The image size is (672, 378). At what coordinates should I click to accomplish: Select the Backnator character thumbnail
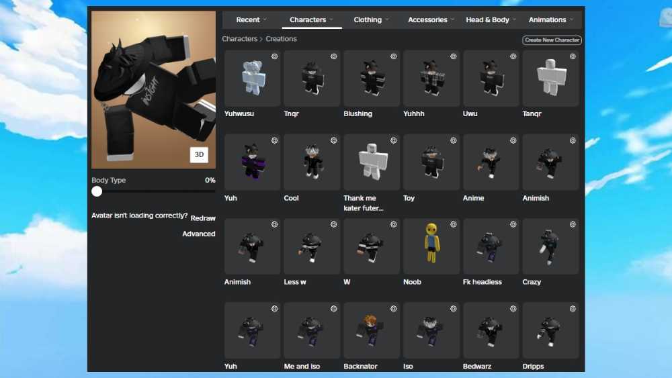point(371,330)
